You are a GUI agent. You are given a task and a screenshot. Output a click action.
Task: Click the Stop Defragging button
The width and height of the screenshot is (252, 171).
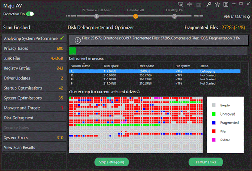pyautogui.click(x=111, y=162)
